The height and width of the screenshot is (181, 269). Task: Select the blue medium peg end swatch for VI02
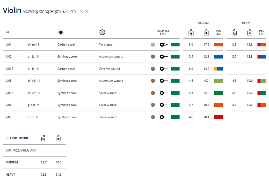pyautogui.click(x=218, y=57)
